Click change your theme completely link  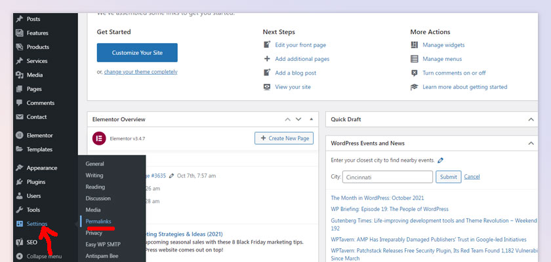(x=140, y=72)
